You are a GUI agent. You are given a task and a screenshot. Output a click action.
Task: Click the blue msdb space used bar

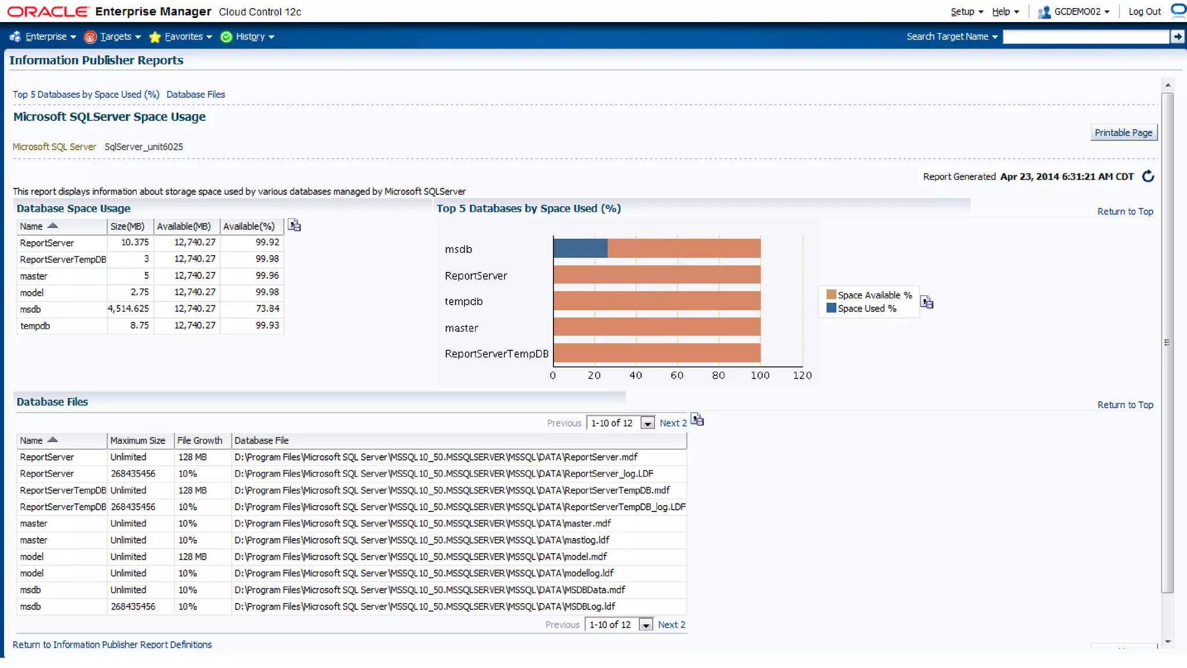(x=580, y=248)
